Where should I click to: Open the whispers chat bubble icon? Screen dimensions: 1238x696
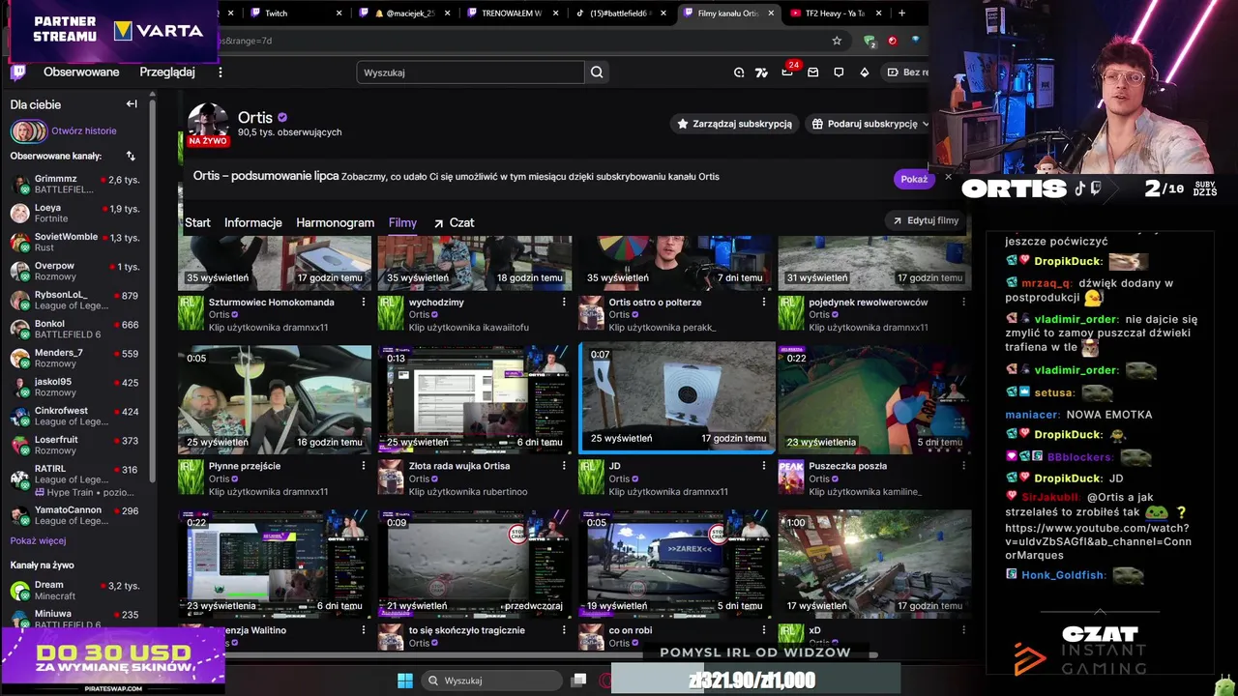[x=839, y=72]
